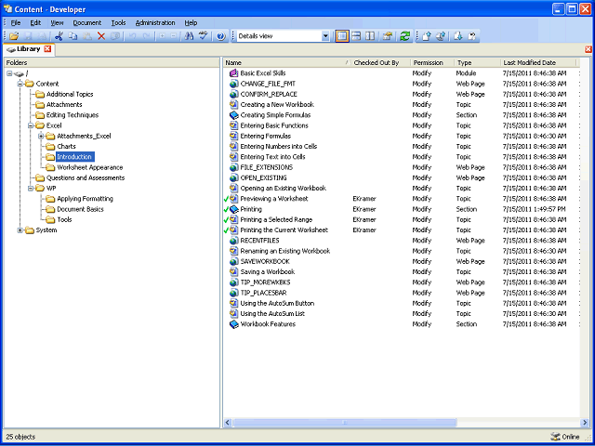Click the horizontal scrollbar left arrow
The image size is (595, 446).
pos(228,423)
